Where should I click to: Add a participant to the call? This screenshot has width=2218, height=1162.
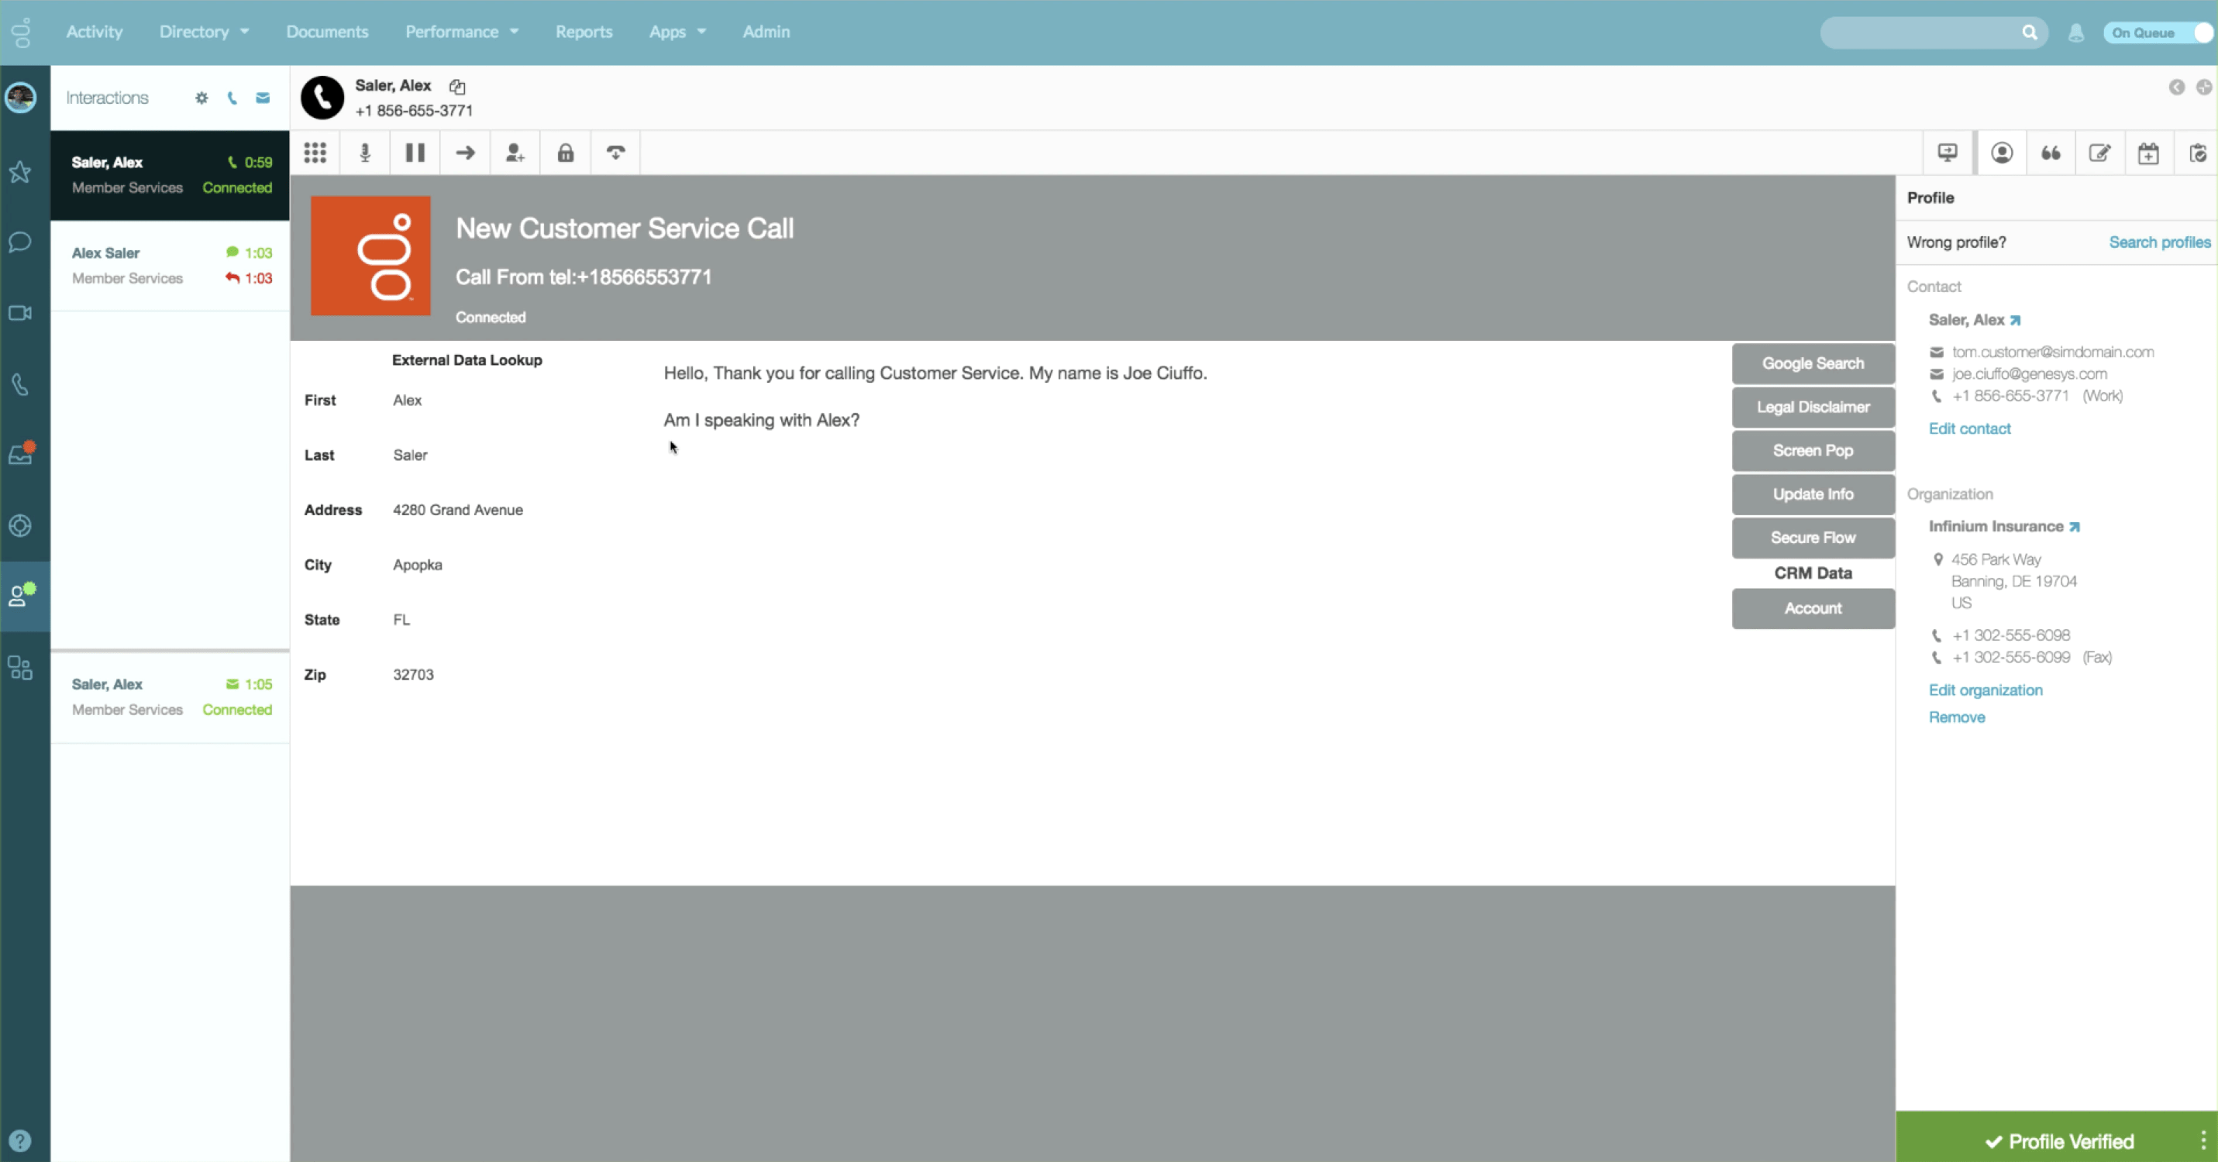514,153
